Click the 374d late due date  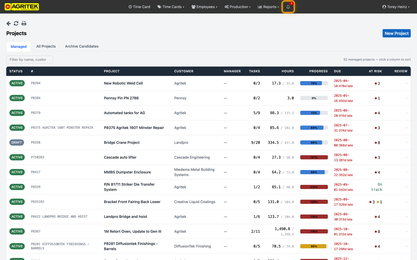pyautogui.click(x=343, y=128)
